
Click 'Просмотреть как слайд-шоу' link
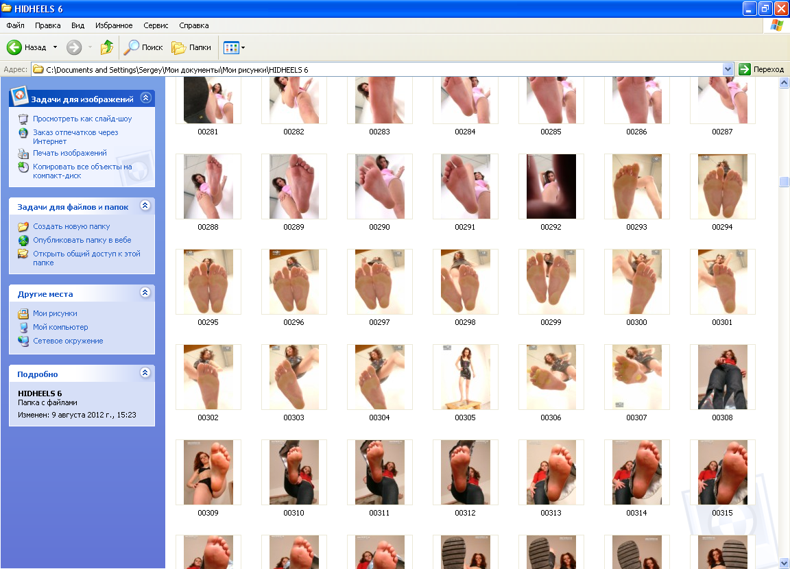tap(82, 119)
